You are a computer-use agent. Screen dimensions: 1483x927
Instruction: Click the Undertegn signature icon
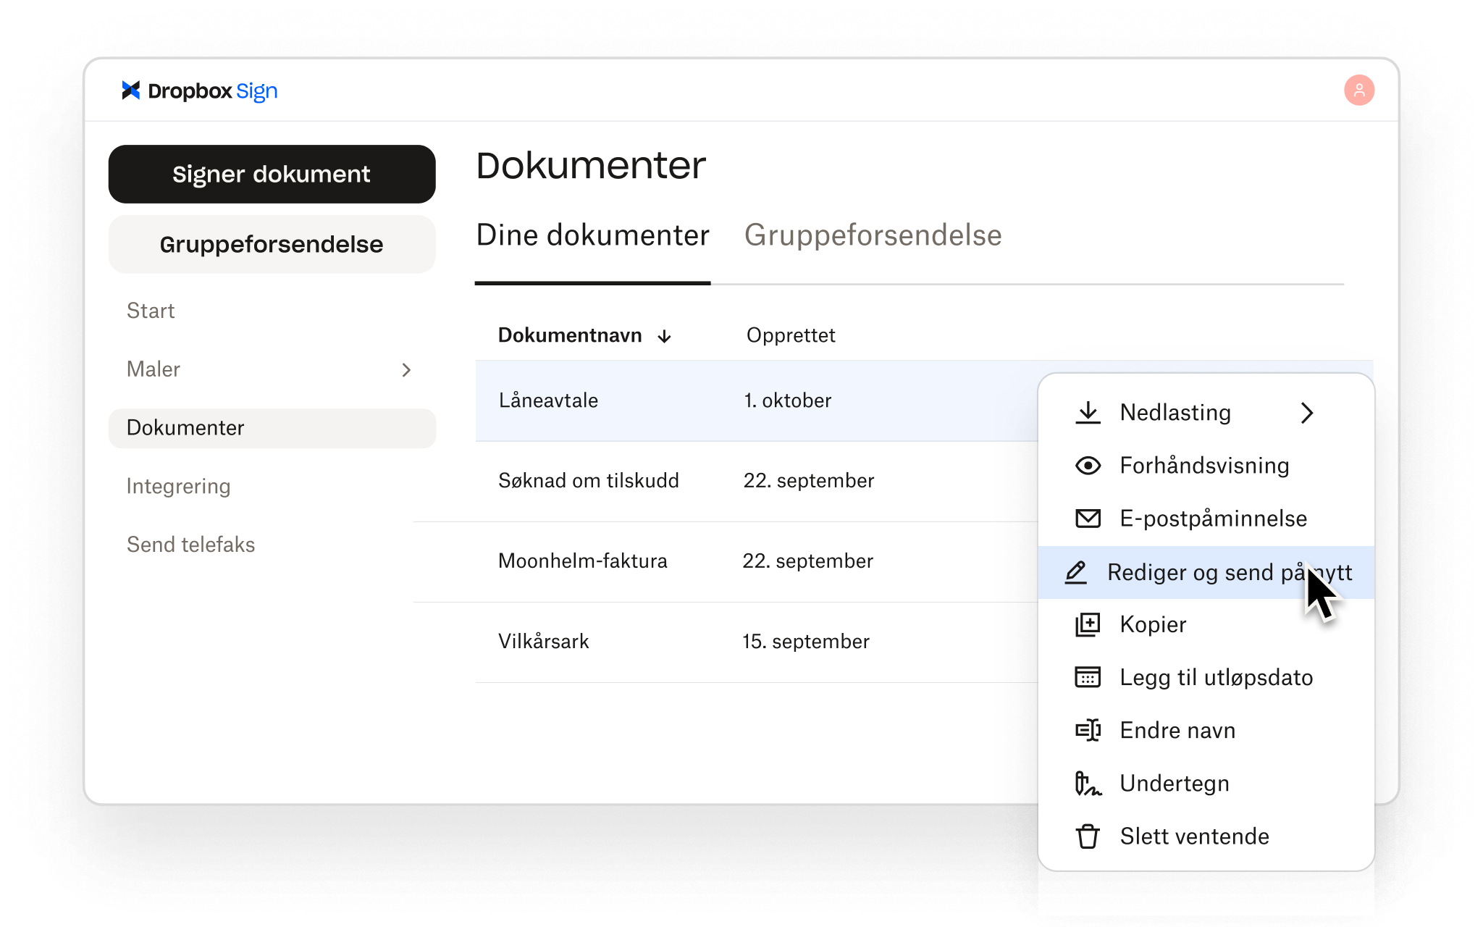[1088, 783]
